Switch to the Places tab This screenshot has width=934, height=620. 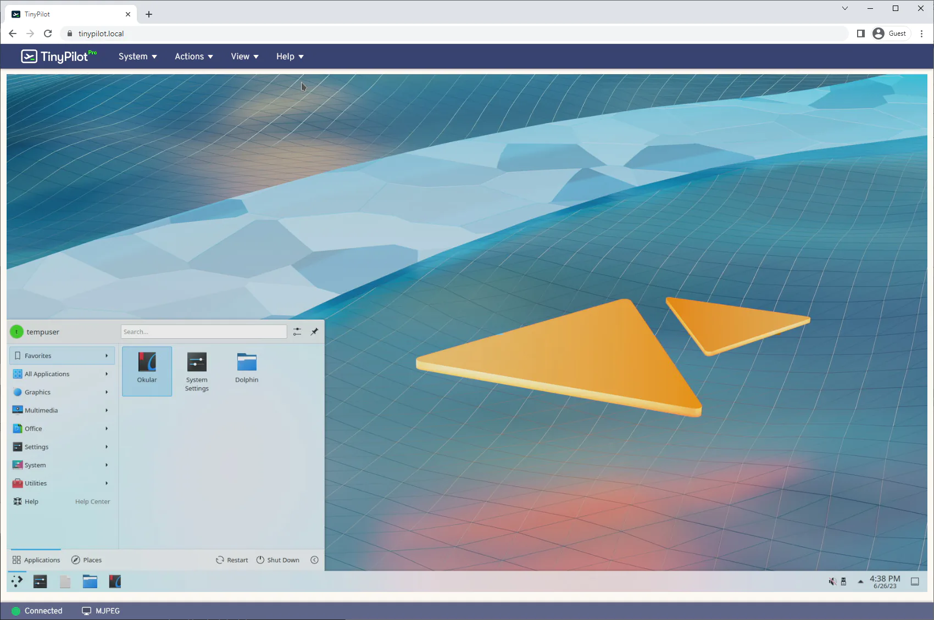pyautogui.click(x=87, y=560)
